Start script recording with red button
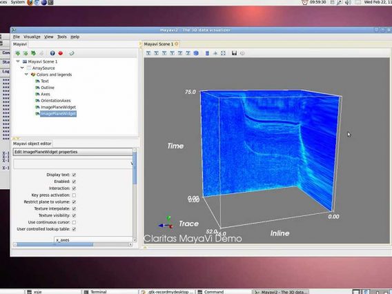The image size is (392, 294). (x=60, y=53)
